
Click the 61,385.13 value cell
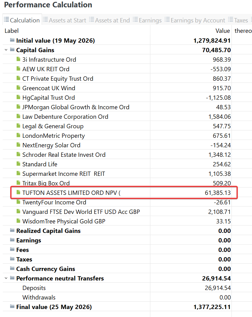218,192
